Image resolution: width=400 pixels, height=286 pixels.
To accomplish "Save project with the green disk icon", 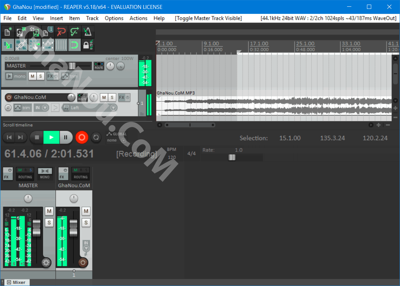I will coord(34,32).
